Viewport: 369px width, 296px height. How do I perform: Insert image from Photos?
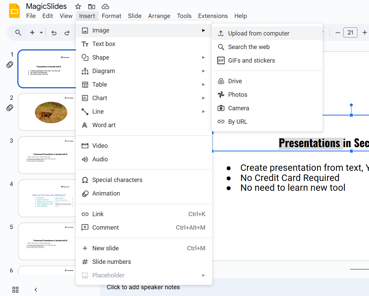coord(267,95)
